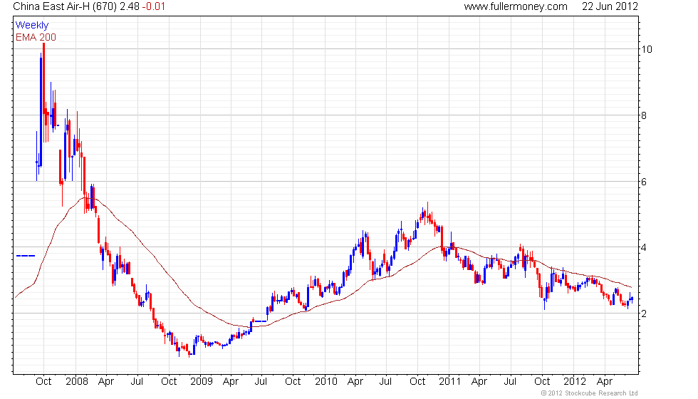Click the Oct label just before 2012

542,382
